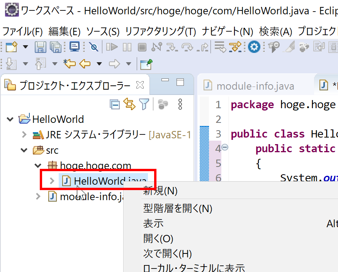
Task: Open the filter funnel icon in Project Explorer
Action: point(144,104)
